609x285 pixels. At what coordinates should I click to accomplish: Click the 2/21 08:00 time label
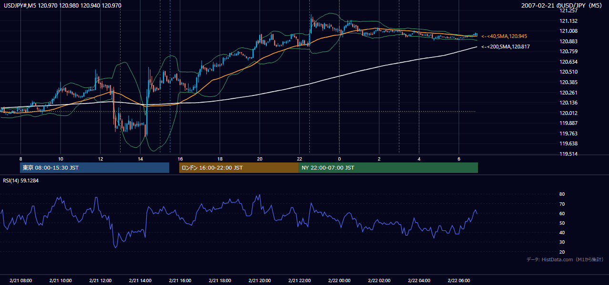20,281
